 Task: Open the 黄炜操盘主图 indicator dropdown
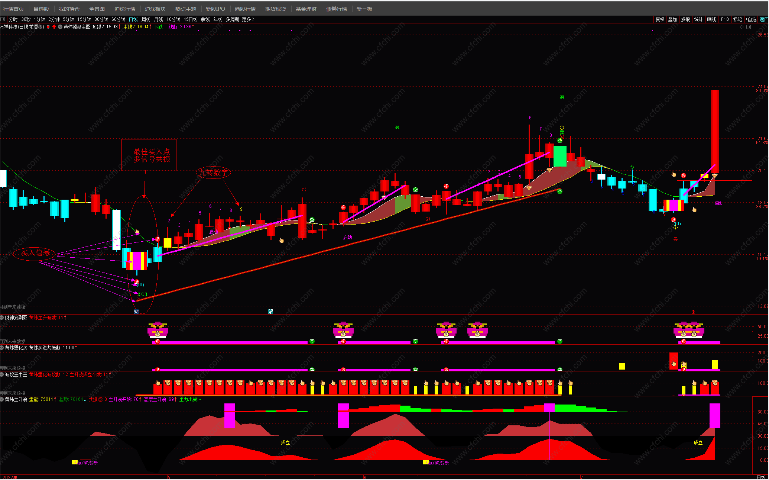[60, 27]
